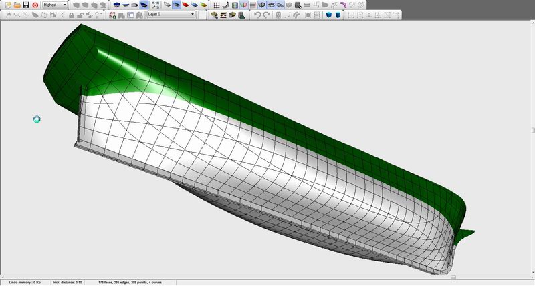Click the redo arrow icon
This screenshot has width=535, height=286.
click(x=267, y=14)
